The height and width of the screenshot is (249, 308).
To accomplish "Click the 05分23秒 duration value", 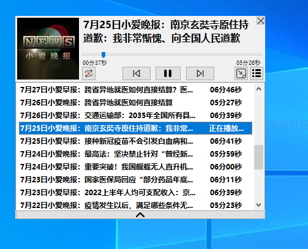I will click(x=226, y=205).
